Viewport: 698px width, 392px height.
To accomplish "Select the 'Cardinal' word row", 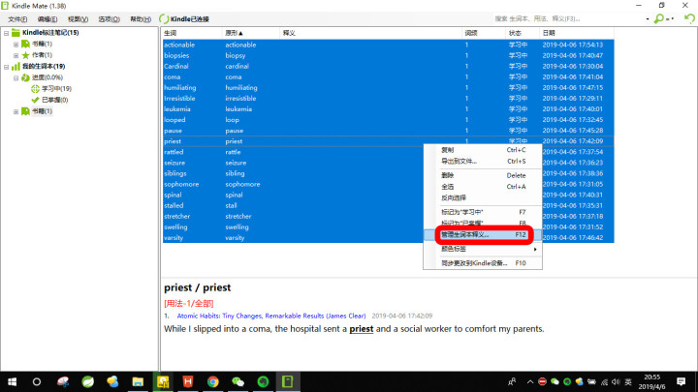I will [388, 66].
